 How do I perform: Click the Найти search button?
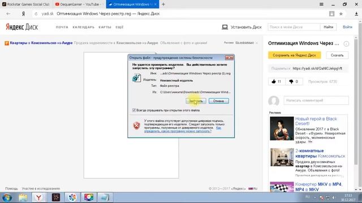coord(328,27)
